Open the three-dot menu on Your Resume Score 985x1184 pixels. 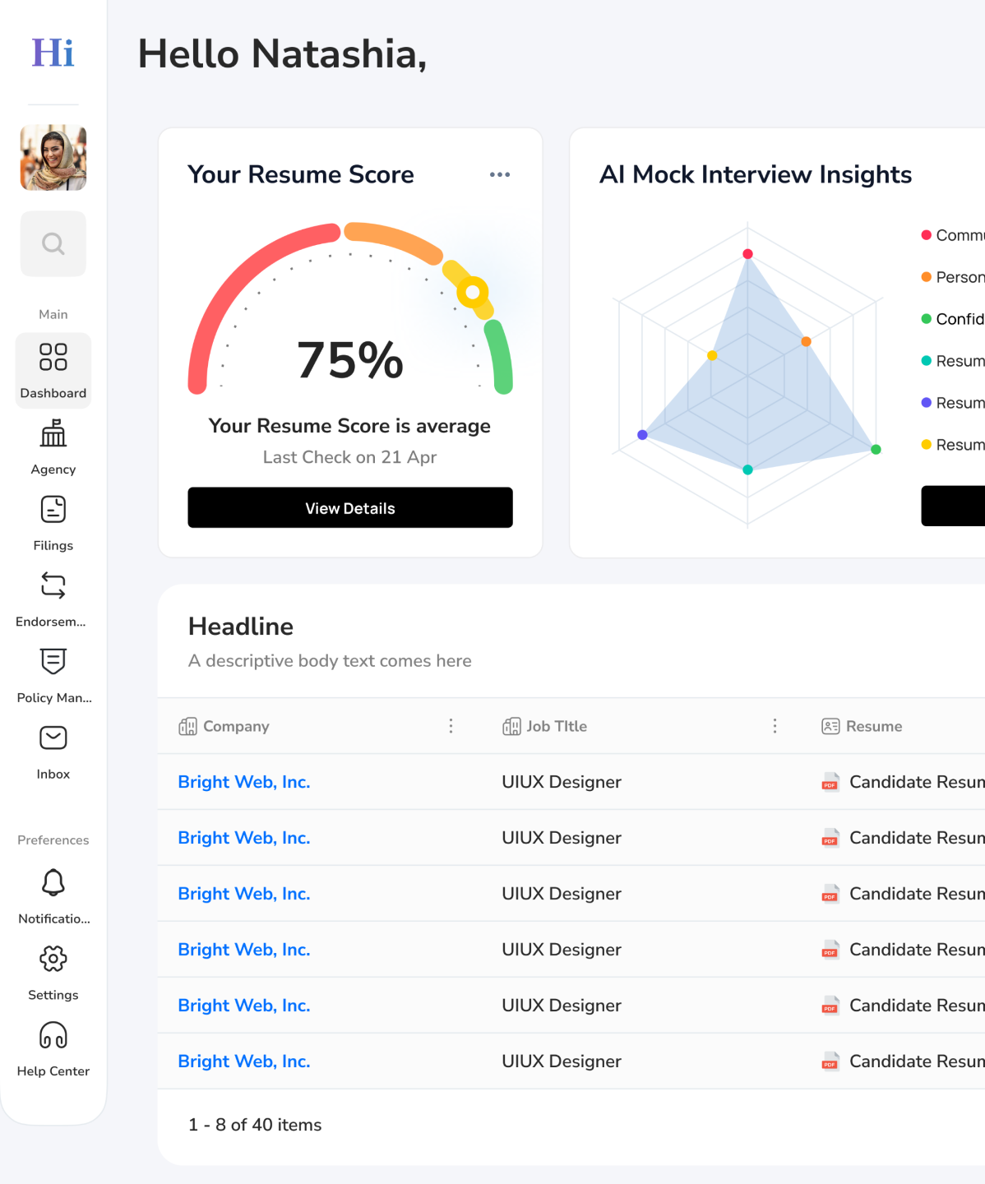[500, 174]
